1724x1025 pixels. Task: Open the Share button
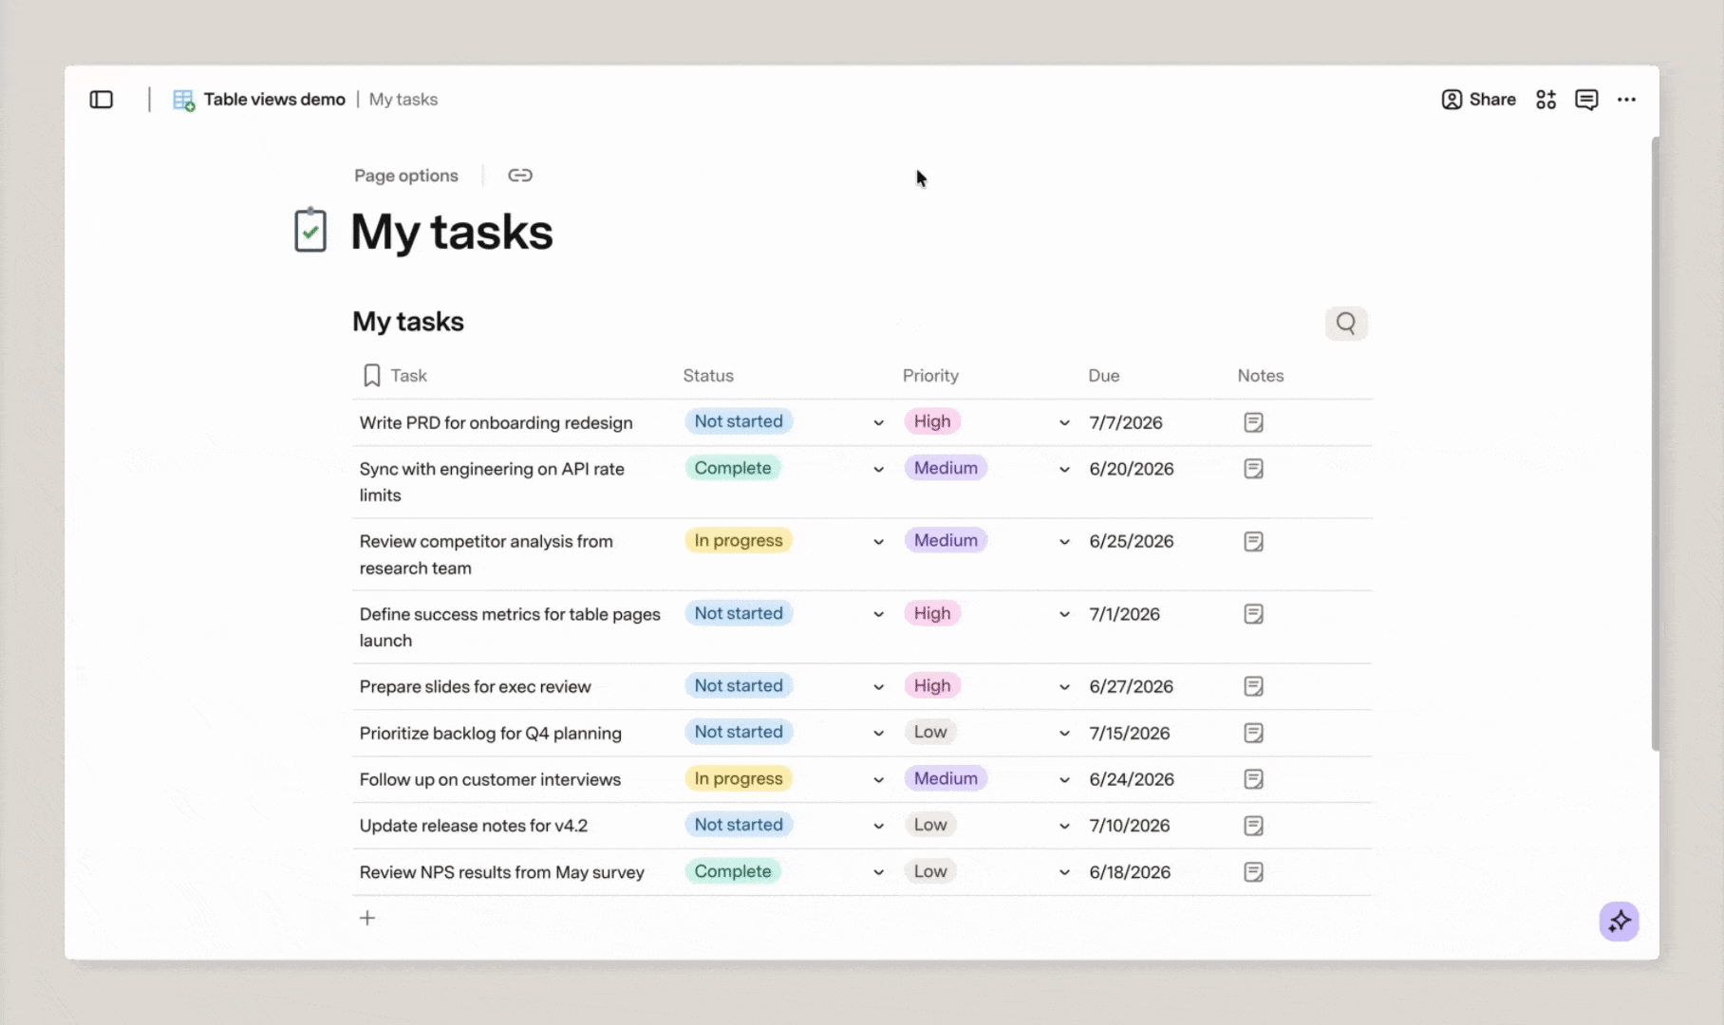point(1478,100)
